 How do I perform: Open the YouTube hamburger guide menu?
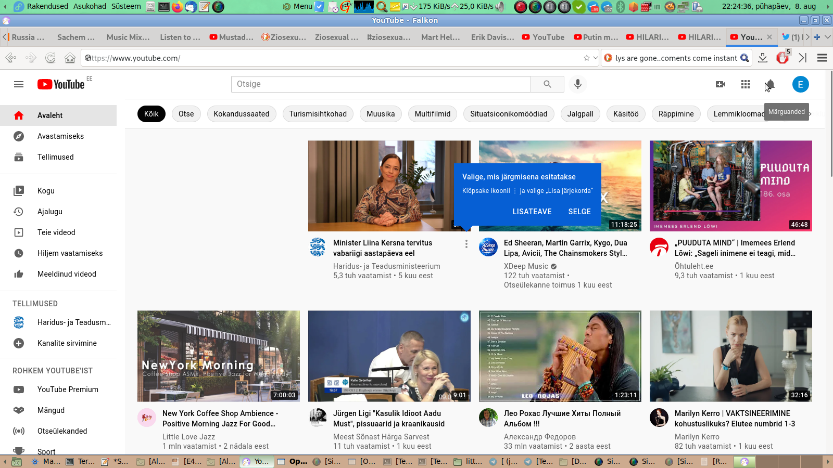click(19, 84)
